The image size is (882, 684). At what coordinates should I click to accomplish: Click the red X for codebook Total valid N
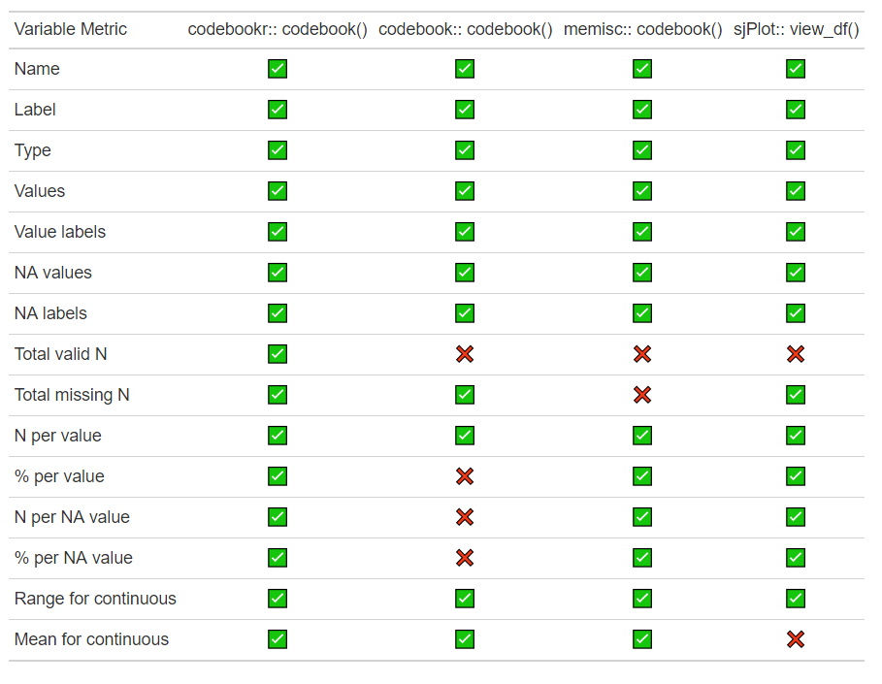point(465,354)
